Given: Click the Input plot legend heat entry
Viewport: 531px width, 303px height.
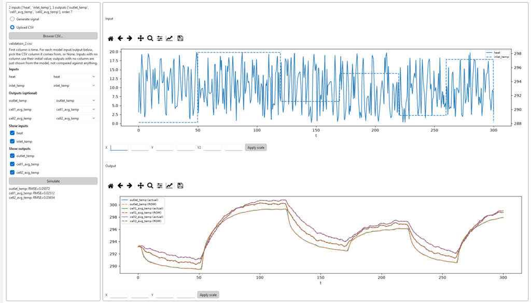Looking at the screenshot, I should coord(493,53).
